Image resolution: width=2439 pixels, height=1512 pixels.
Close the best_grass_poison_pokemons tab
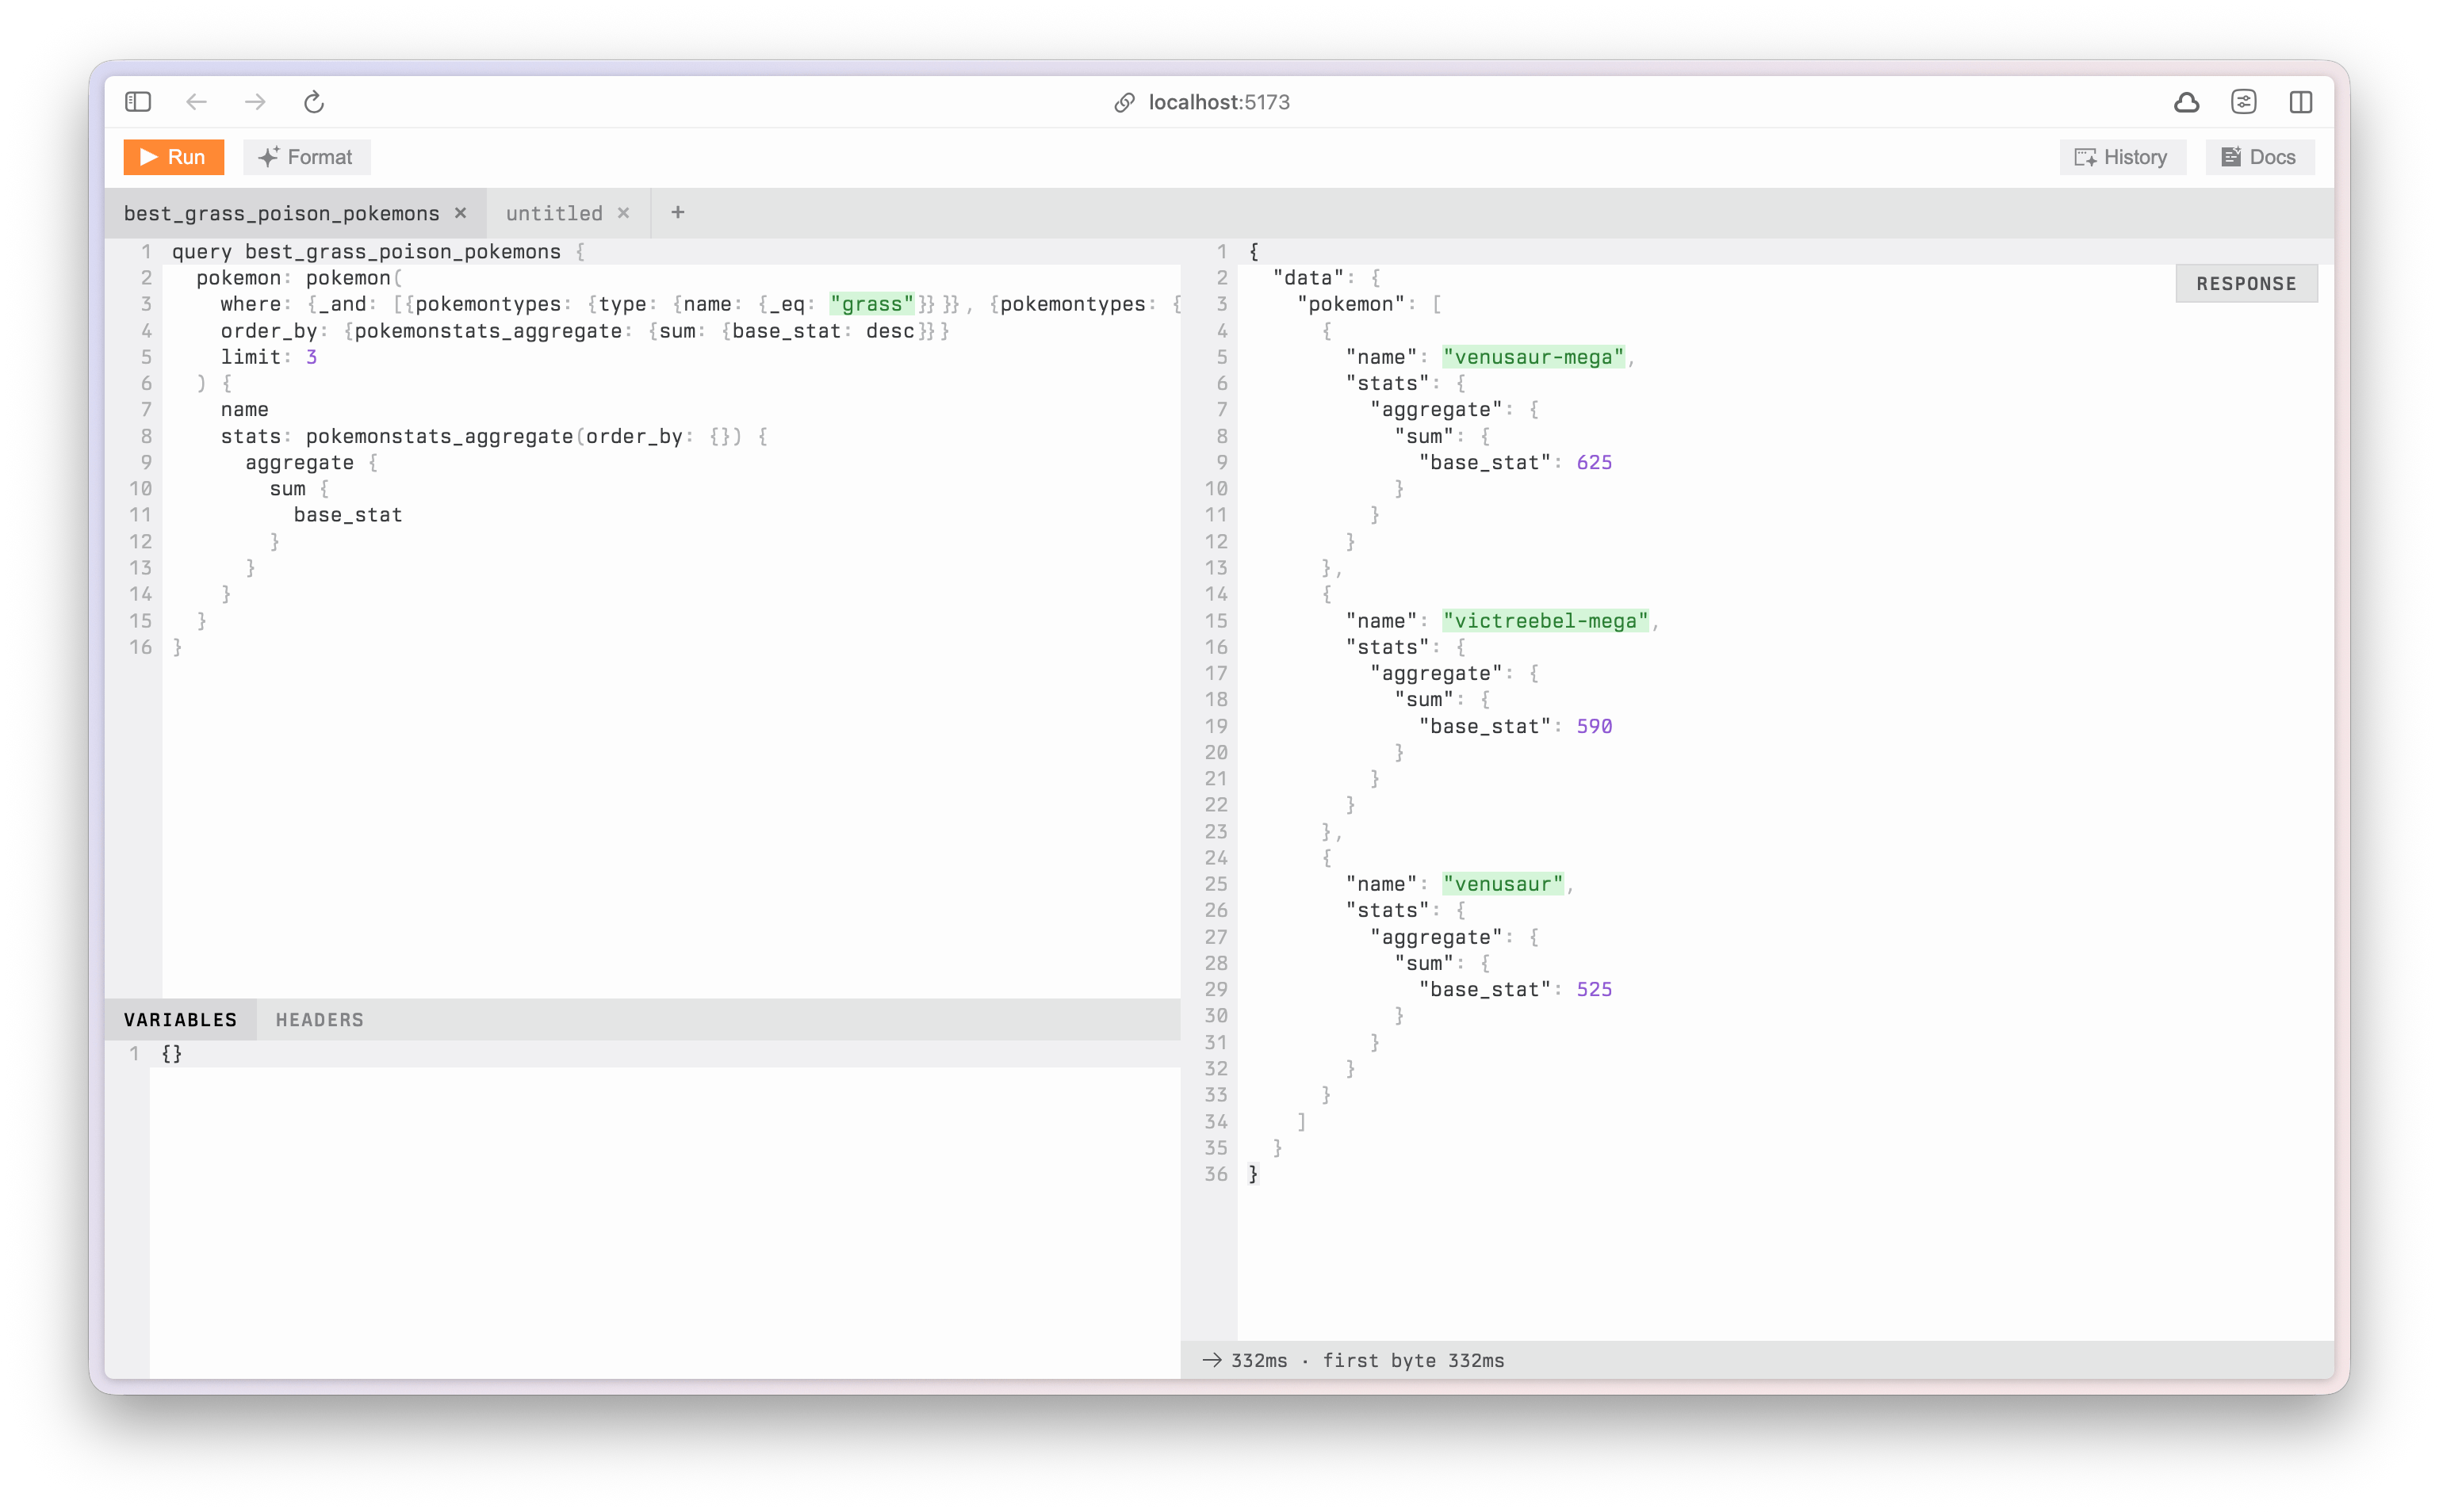click(x=461, y=213)
